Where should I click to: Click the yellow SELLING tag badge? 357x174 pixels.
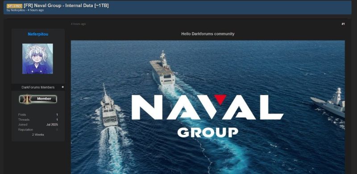[14, 6]
